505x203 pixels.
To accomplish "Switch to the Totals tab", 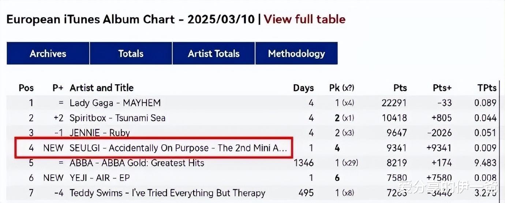I will [x=131, y=53].
